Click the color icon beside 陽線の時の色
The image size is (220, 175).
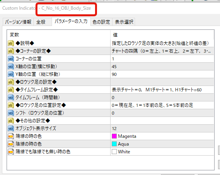pos(11,136)
